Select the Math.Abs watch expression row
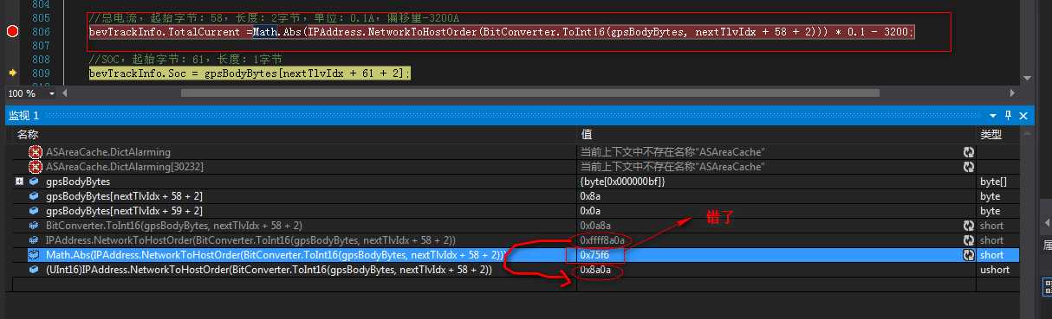Image resolution: width=1052 pixels, height=319 pixels. pyautogui.click(x=276, y=255)
